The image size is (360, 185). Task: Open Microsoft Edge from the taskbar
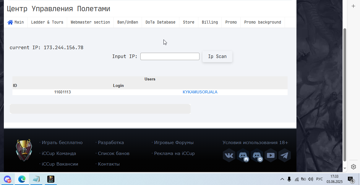coord(22,179)
